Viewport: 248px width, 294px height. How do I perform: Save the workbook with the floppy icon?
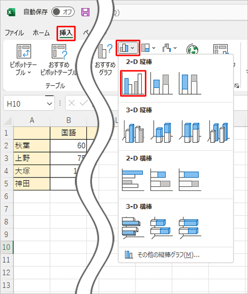click(85, 12)
